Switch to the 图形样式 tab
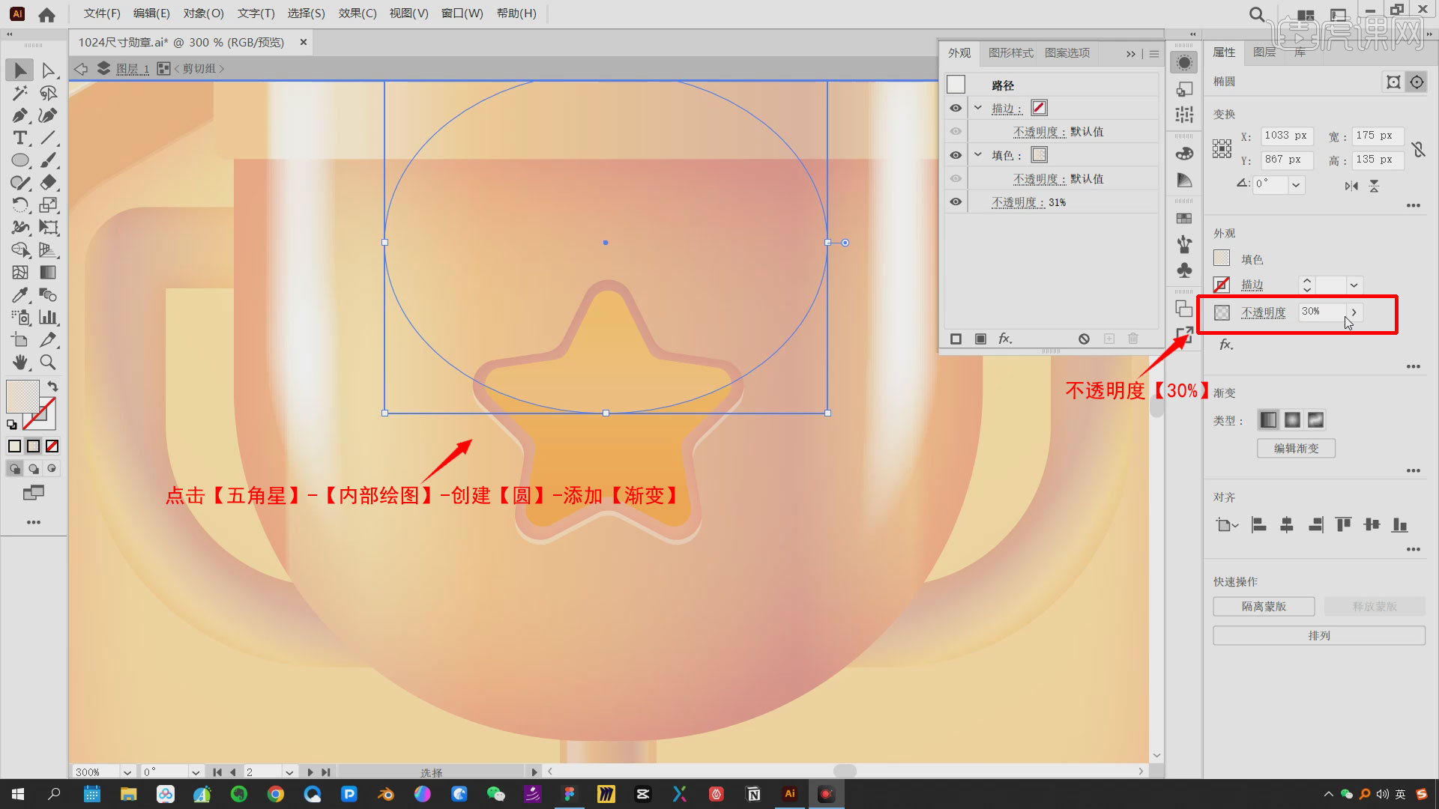Screen dimensions: 1439x809 click(1010, 53)
